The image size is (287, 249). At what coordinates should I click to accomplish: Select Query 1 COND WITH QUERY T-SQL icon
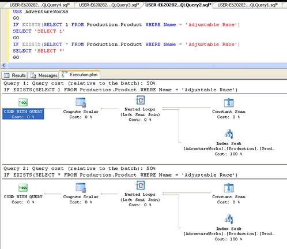23,102
